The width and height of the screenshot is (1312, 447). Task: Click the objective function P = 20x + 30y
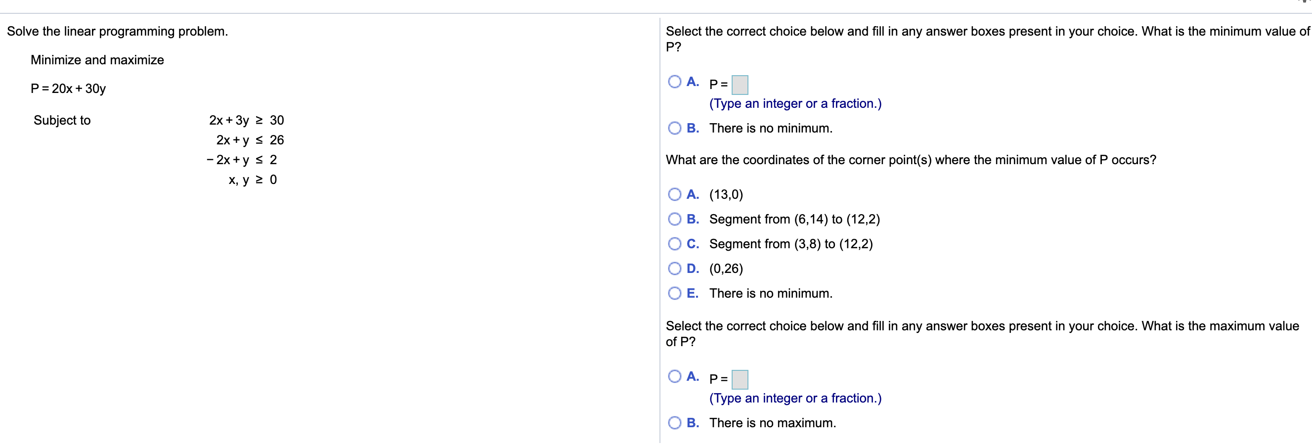click(x=68, y=88)
